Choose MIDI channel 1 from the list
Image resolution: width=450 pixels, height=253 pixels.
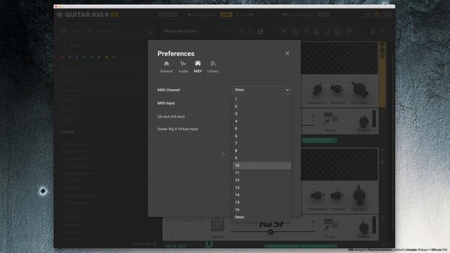coord(262,99)
